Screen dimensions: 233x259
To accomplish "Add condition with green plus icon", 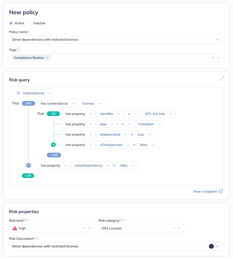I will pyautogui.click(x=53, y=145).
